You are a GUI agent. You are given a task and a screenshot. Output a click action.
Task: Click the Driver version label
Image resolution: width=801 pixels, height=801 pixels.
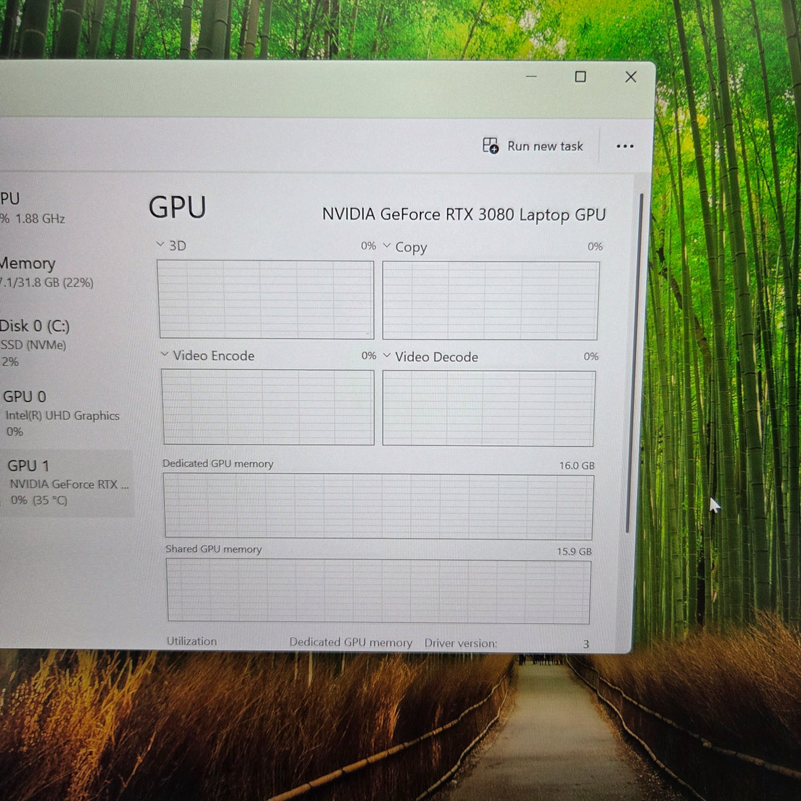[x=461, y=643]
